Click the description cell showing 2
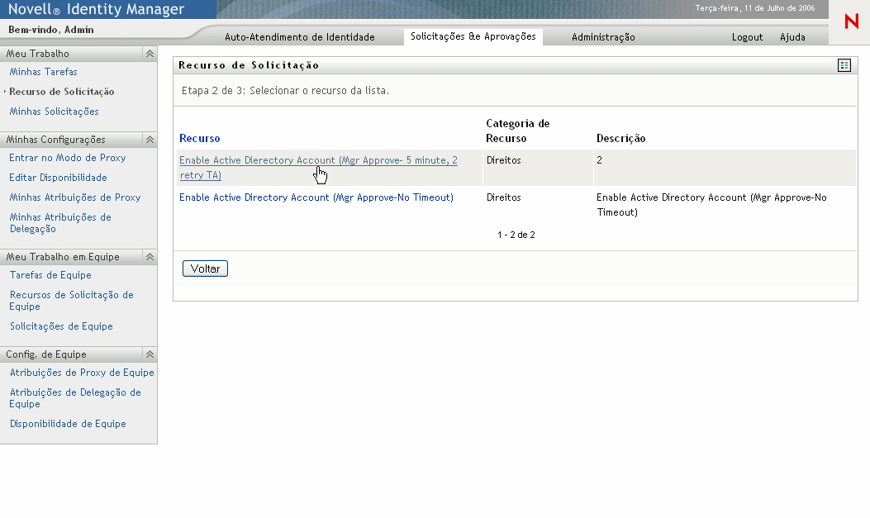The image size is (870, 518). click(599, 160)
